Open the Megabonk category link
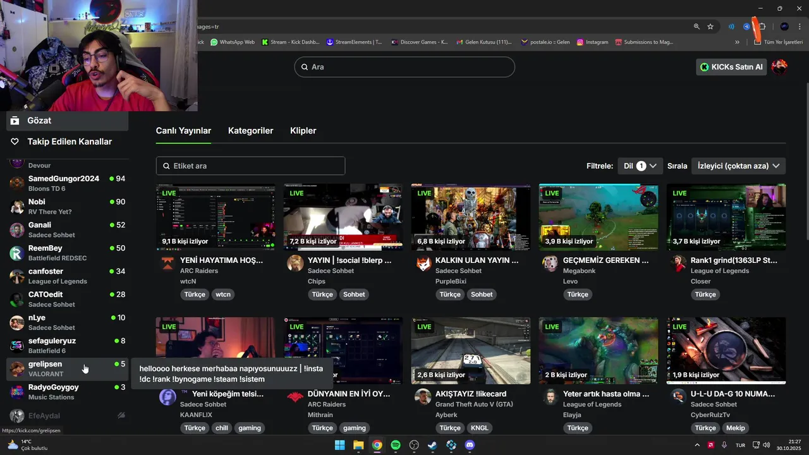Screen dimensions: 809x455 pos(580,271)
